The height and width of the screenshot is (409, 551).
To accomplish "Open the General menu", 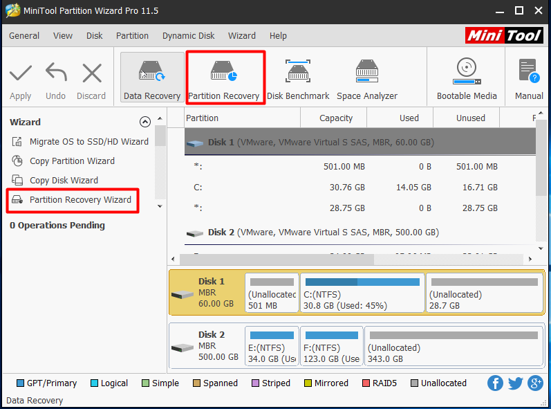I will click(24, 36).
